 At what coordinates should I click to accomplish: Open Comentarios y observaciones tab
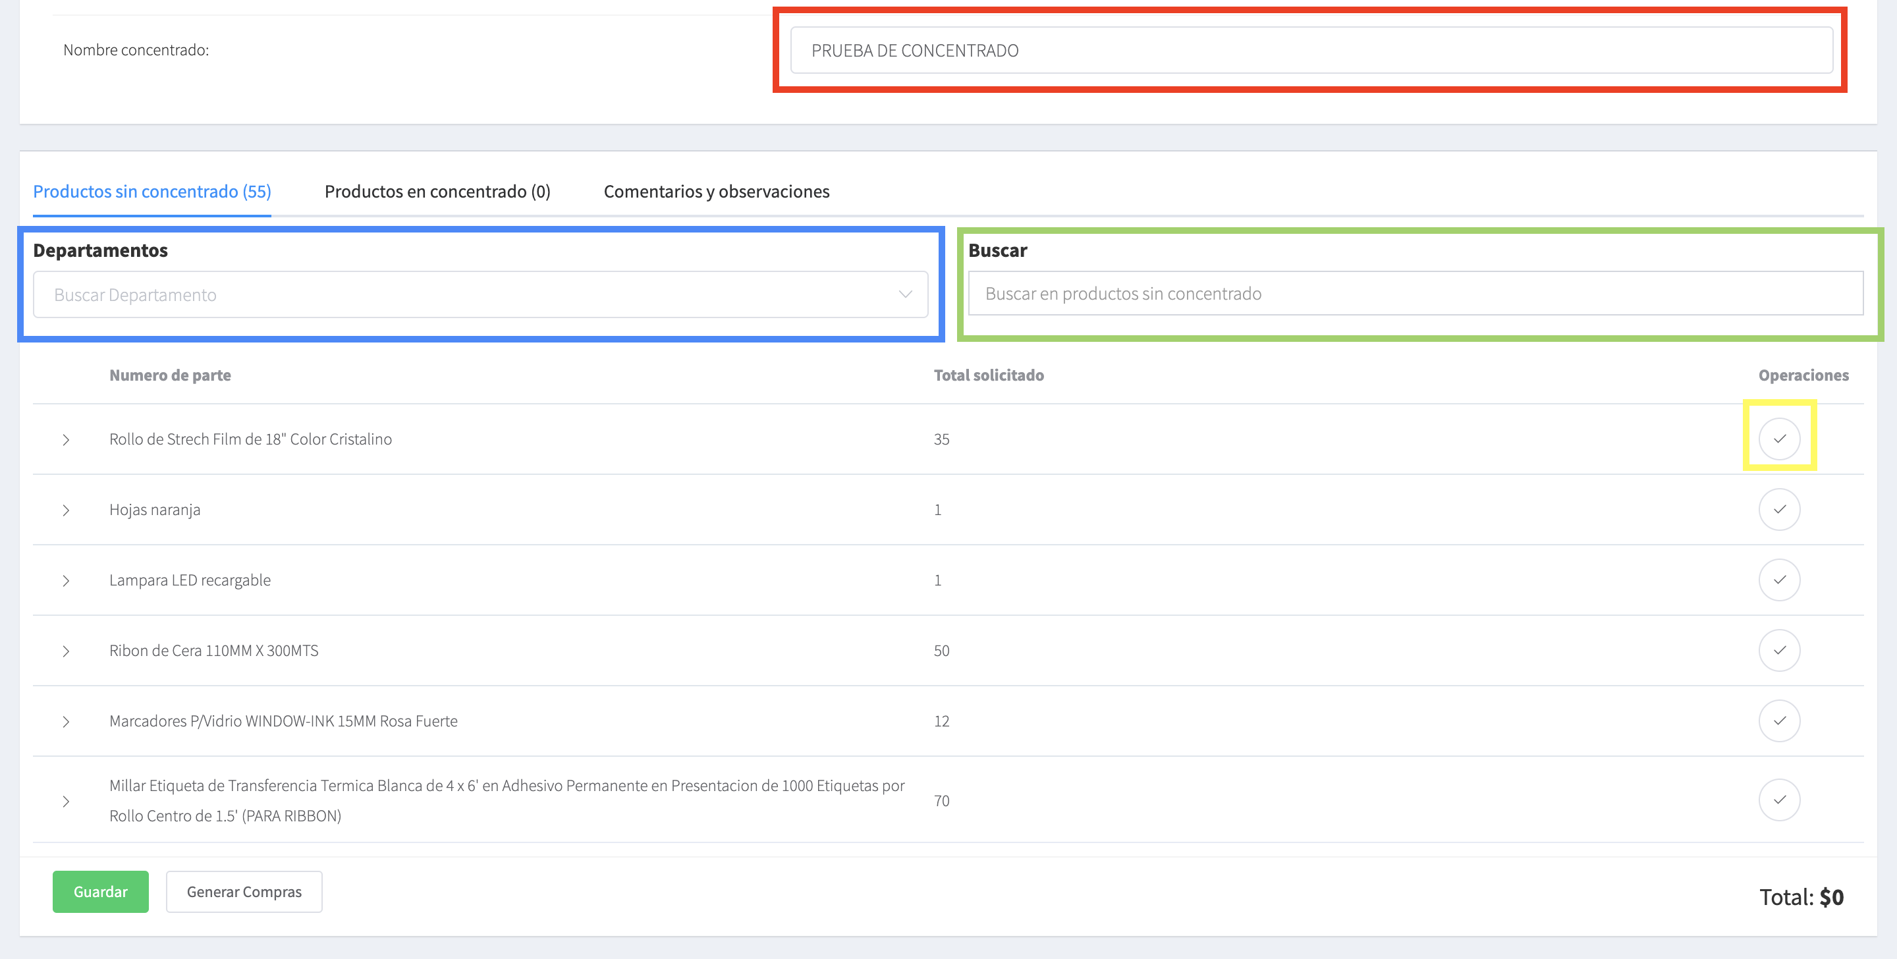tap(716, 192)
